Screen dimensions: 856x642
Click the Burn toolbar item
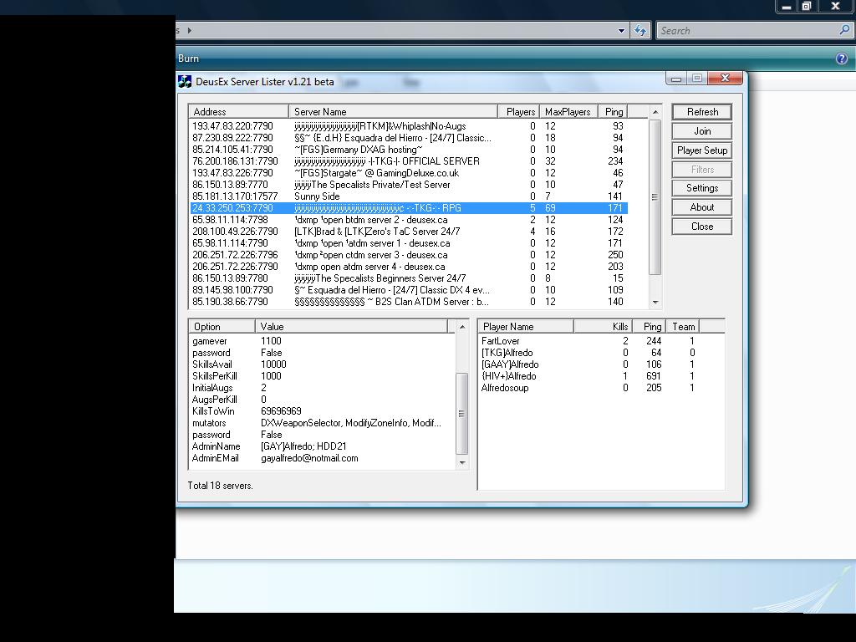188,59
